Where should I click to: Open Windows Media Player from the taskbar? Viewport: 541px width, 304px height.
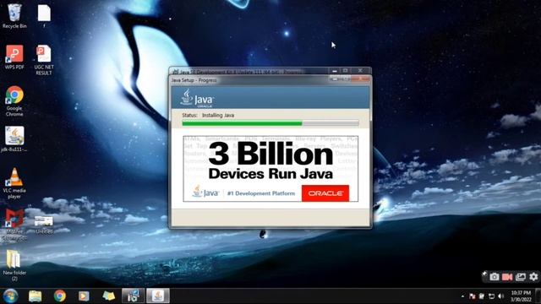(84, 296)
